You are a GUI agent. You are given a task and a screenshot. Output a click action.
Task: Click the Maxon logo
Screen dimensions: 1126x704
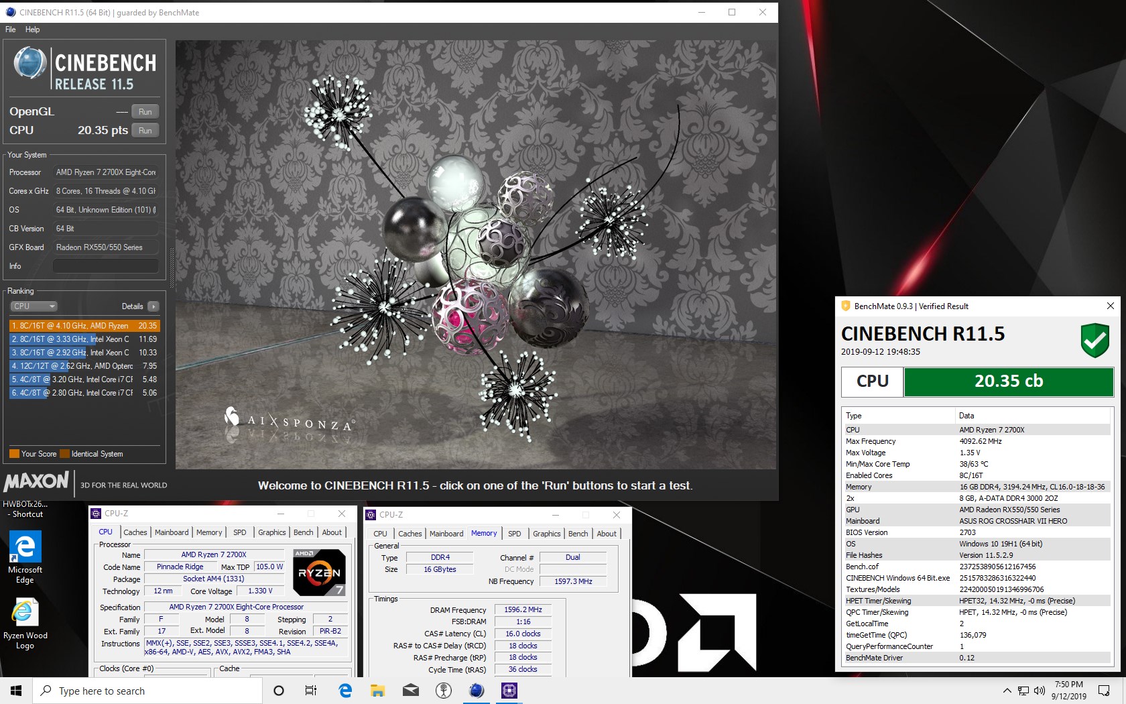point(36,482)
